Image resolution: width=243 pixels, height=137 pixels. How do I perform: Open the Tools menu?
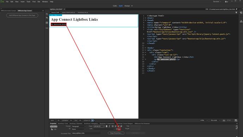pos(29,1)
